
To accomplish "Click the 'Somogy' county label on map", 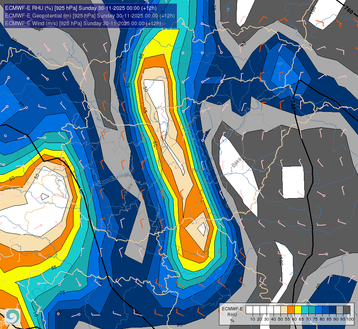I will coord(121,176).
